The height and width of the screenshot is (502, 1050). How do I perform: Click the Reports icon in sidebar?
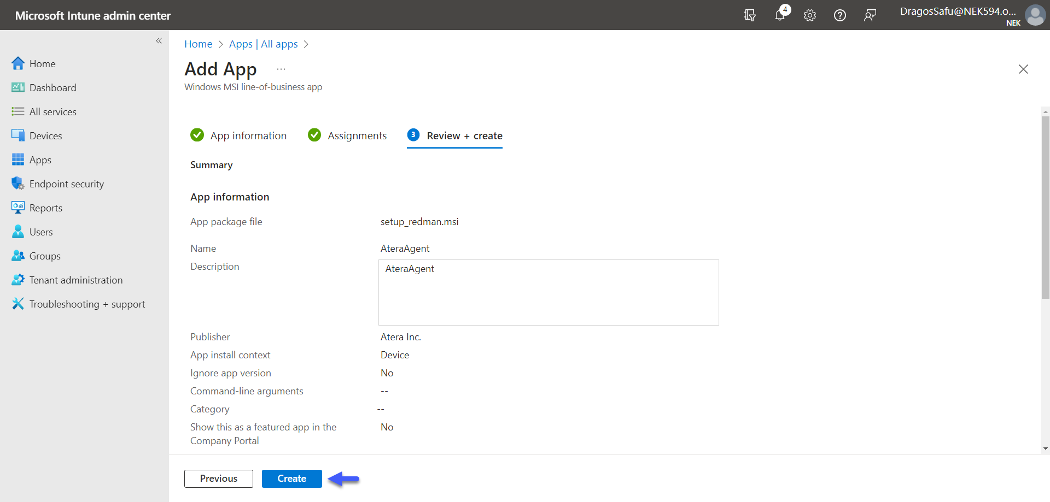click(x=18, y=208)
